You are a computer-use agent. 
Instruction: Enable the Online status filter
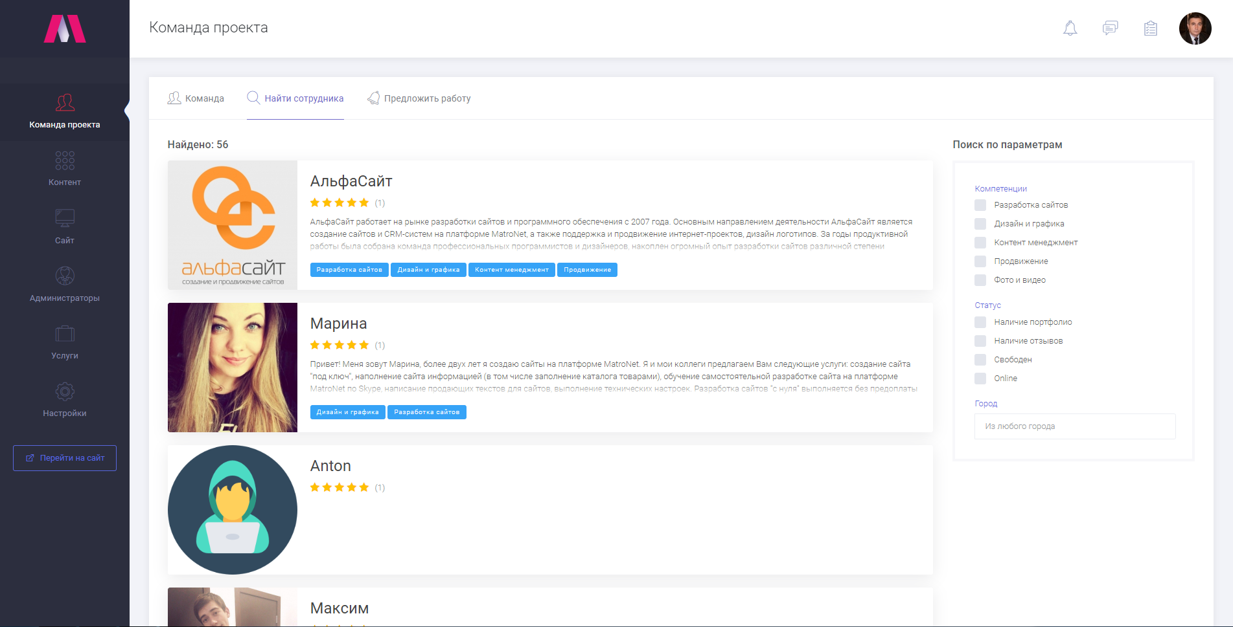[x=980, y=379]
